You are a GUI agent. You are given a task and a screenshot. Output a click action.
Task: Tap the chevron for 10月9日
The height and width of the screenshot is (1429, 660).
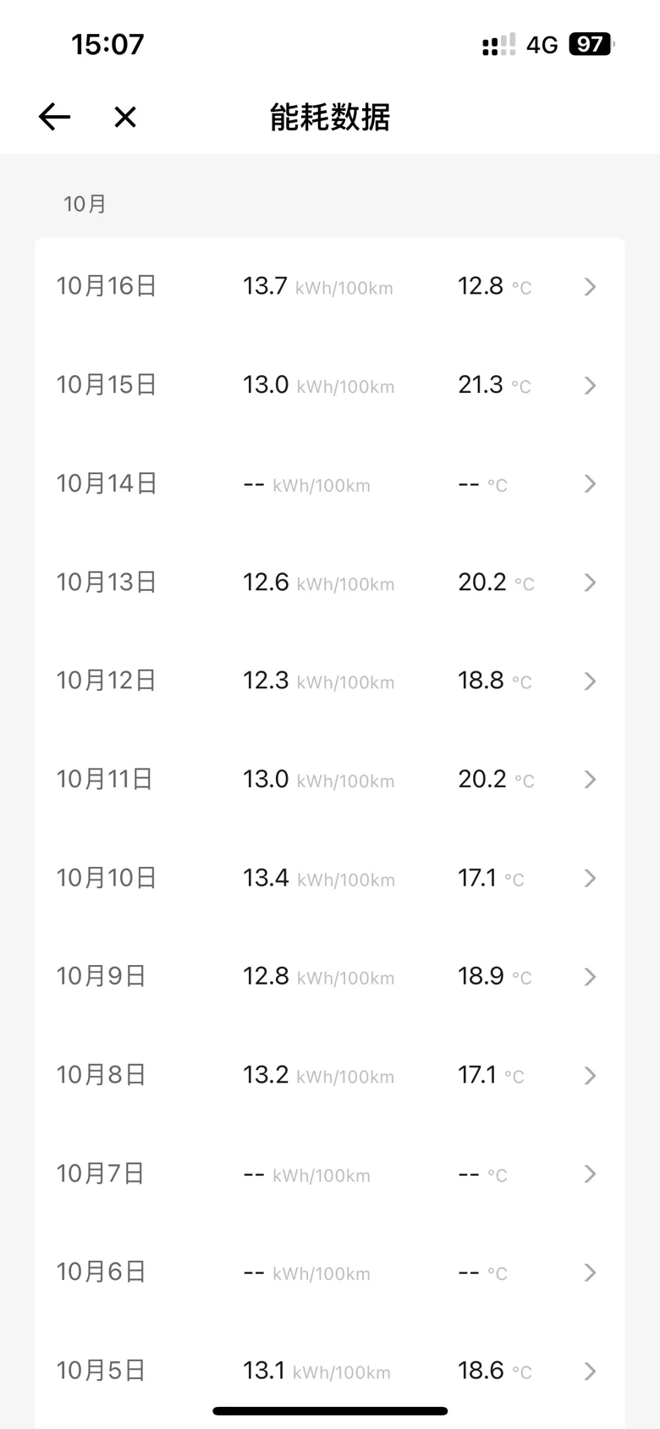point(591,977)
